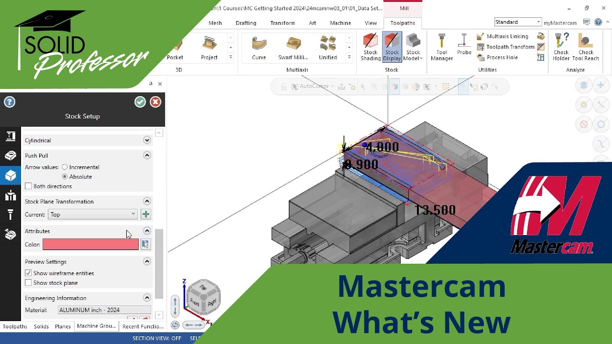Viewport: 612px width, 344px height.
Task: Open Process Hole utility
Action: pos(497,57)
